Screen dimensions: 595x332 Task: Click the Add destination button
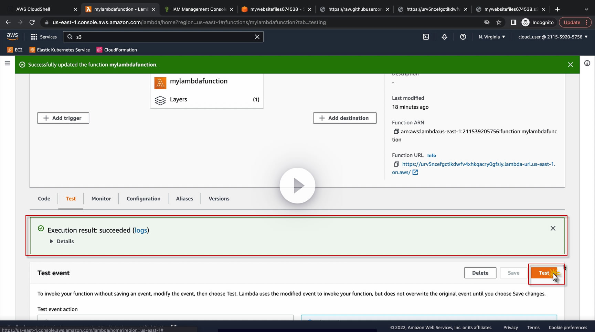(344, 118)
